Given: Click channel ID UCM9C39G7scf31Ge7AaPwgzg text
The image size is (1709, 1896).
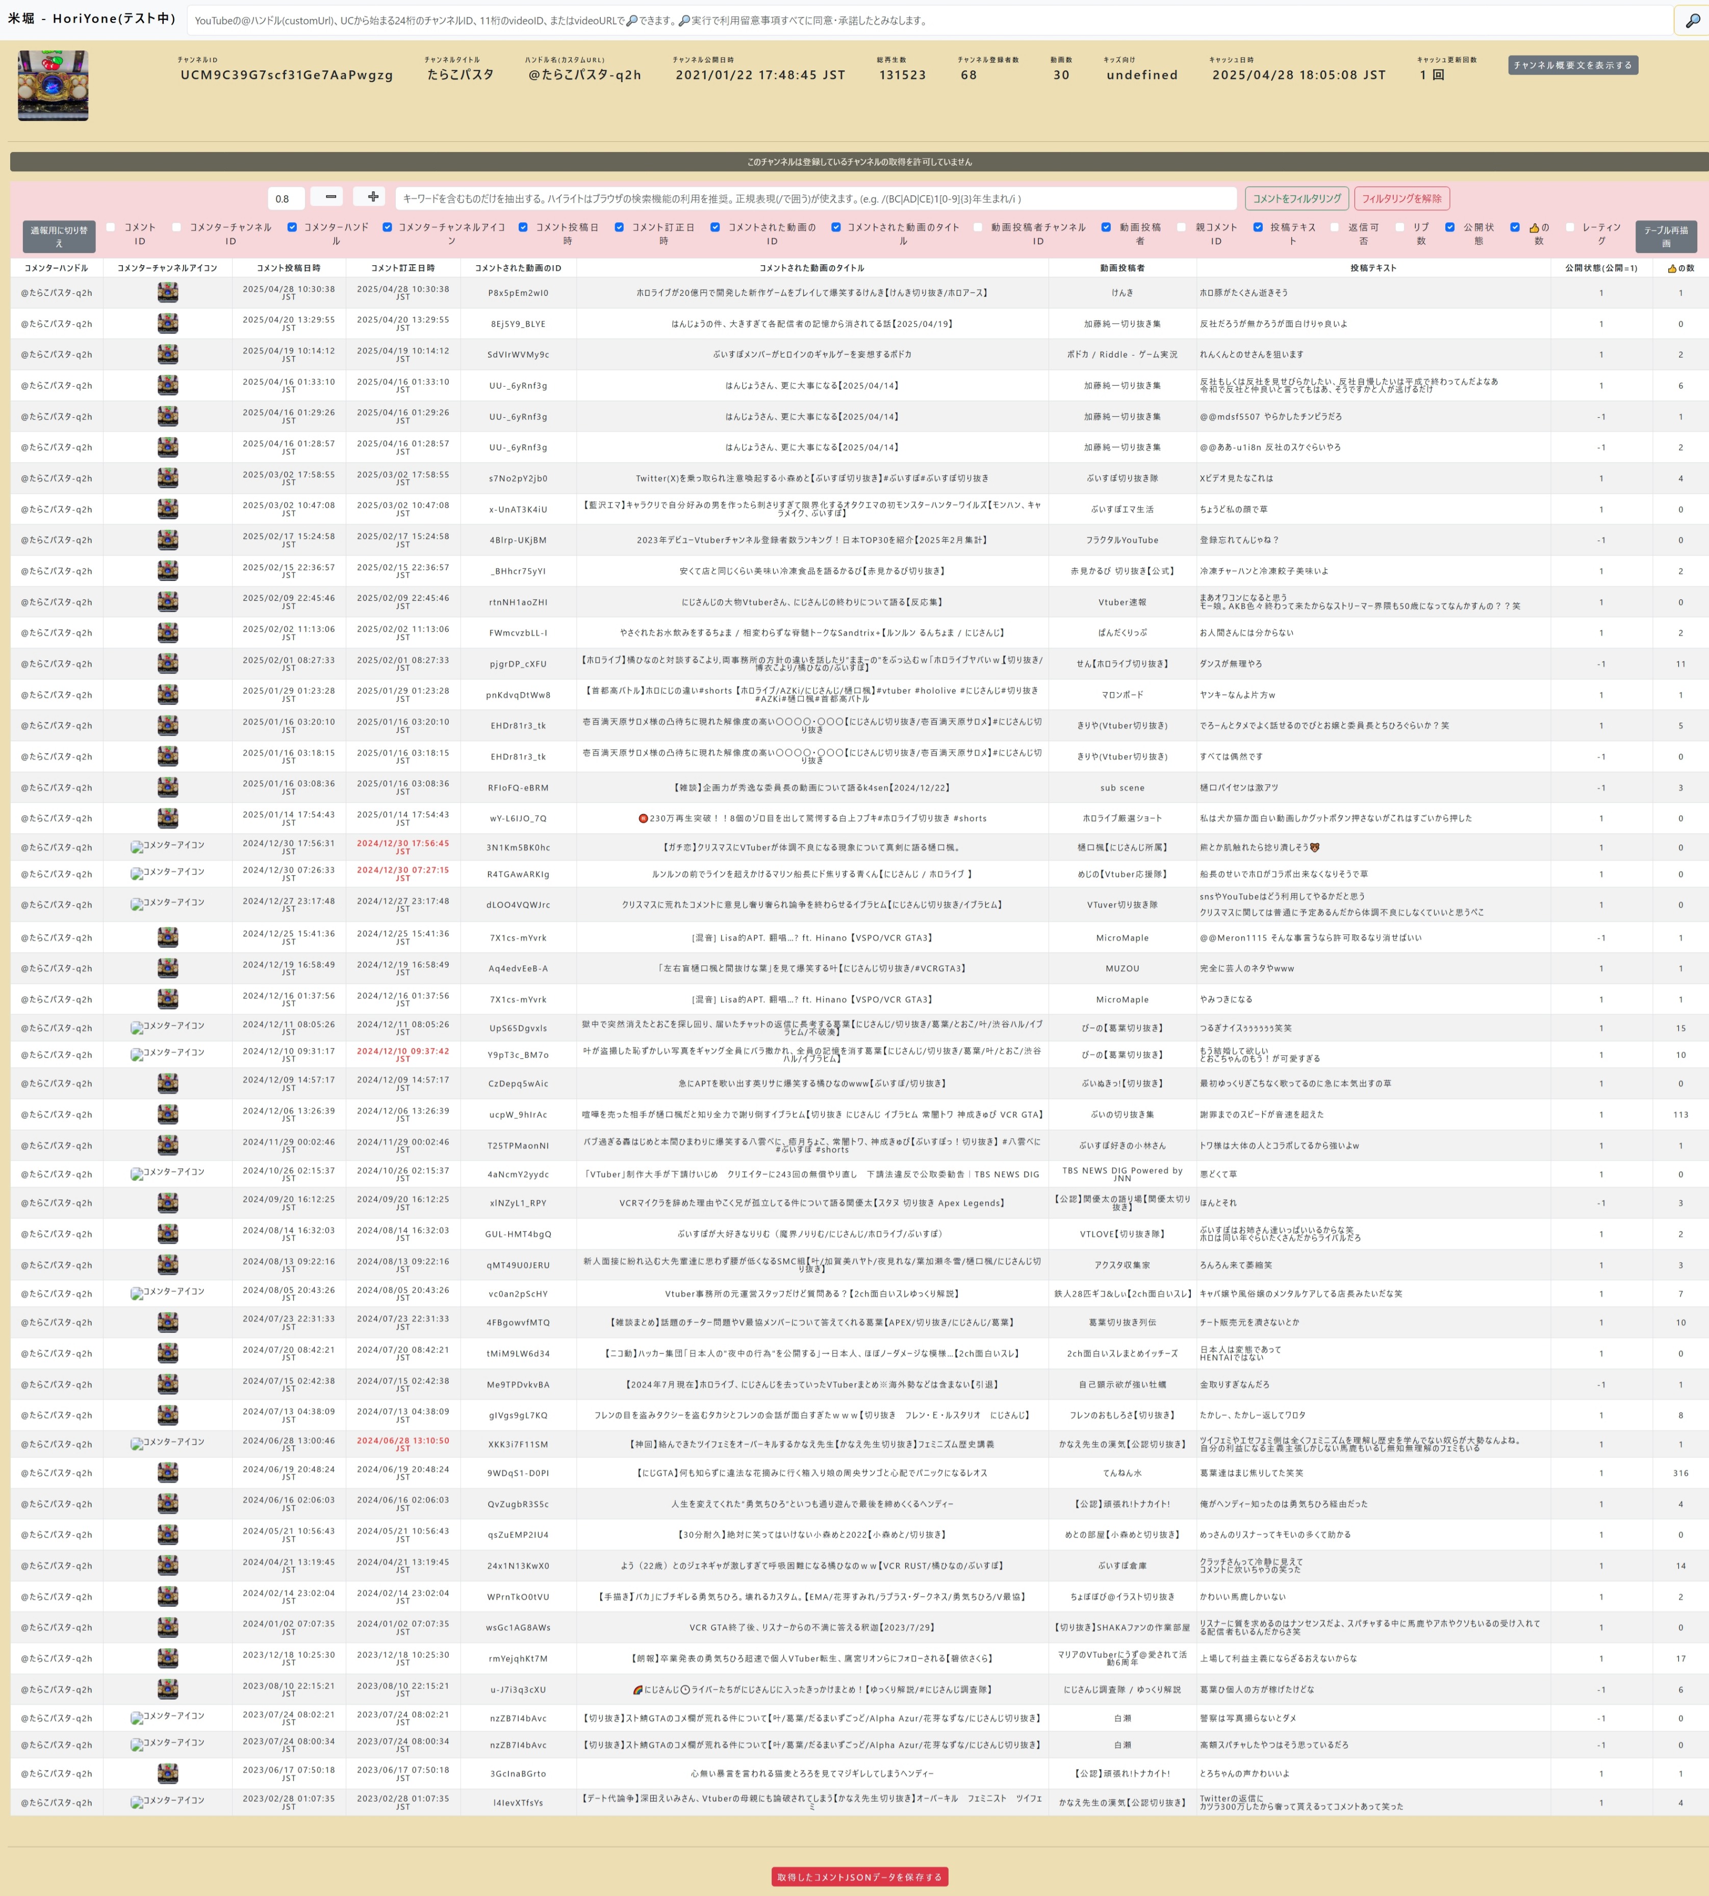Looking at the screenshot, I should pos(287,75).
